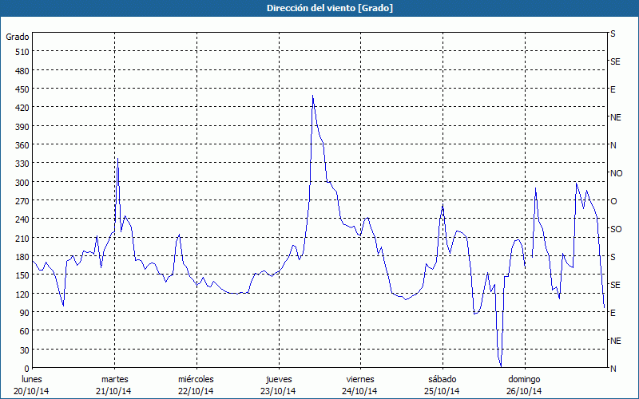639x399 pixels.
Task: Click the topmost "S" compass label
Action: pos(613,34)
